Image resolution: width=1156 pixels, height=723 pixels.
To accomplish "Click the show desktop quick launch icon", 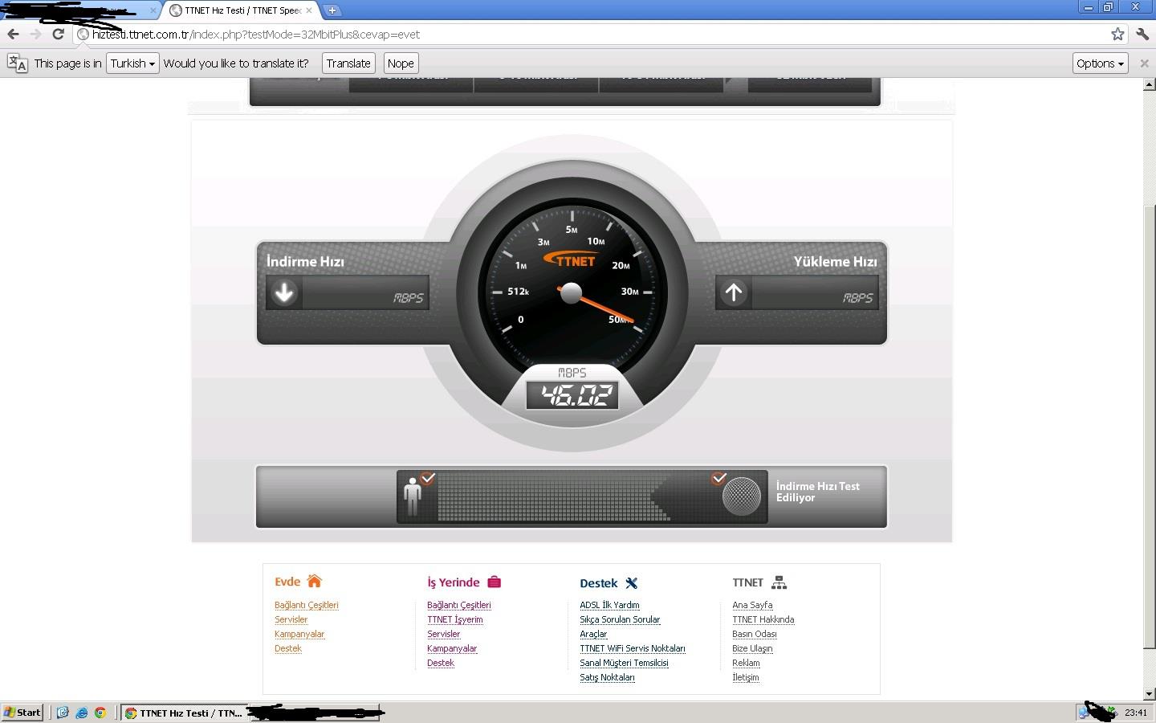I will (x=63, y=713).
